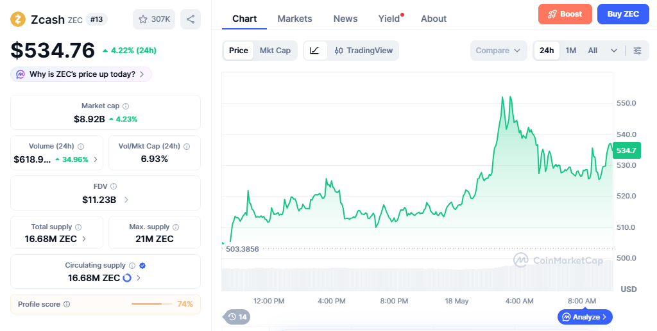Open chart settings sliders icon

(637, 51)
